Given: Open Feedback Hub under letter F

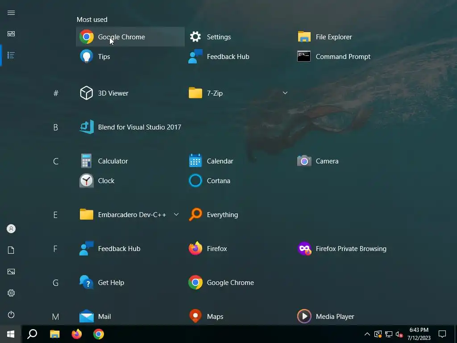Looking at the screenshot, I should pos(130,248).
